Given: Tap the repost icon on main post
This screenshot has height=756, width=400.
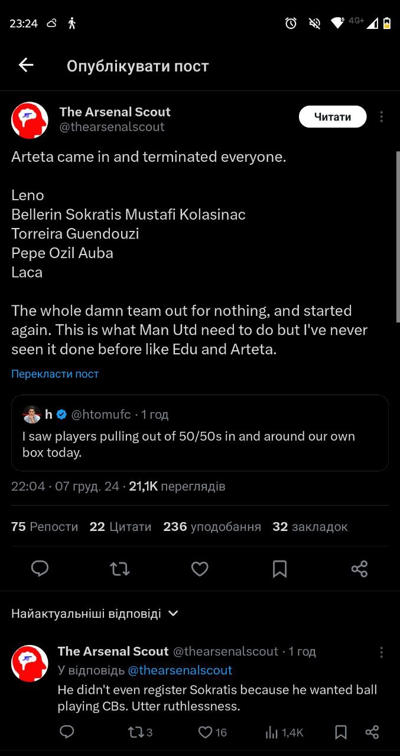Looking at the screenshot, I should click(x=120, y=569).
